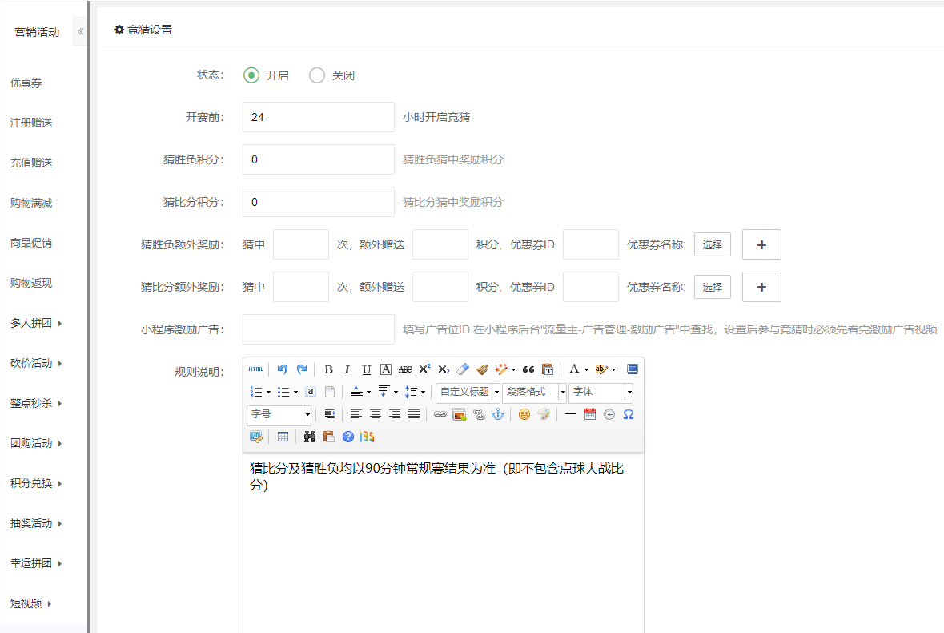Viewport: 944px width, 633px height.
Task: Go to 购物满减 in the sidebar
Action: pos(31,203)
